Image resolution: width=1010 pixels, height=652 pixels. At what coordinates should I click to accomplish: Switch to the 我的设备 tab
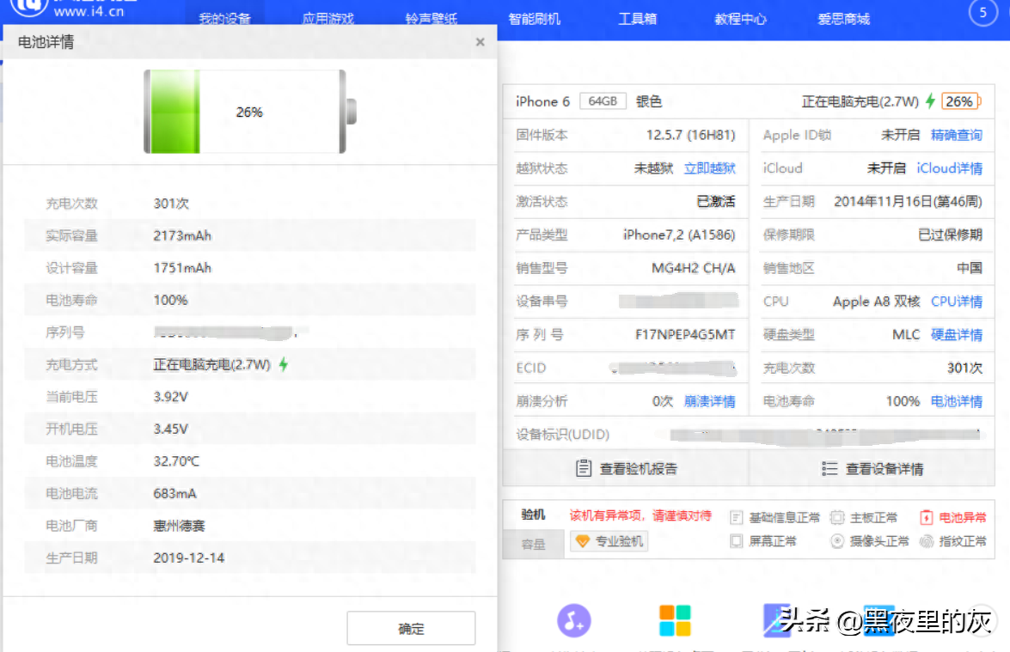pos(225,18)
